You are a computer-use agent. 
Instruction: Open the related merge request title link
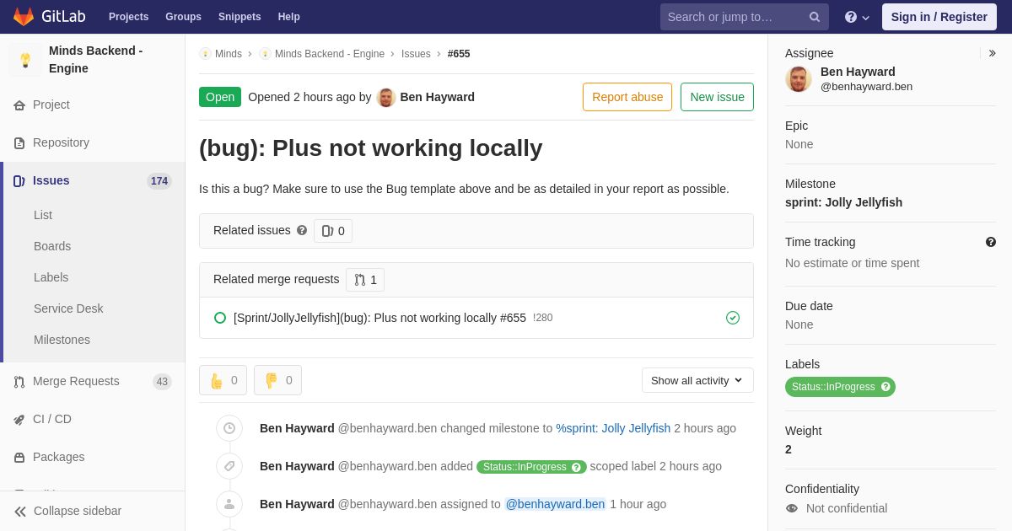pos(379,318)
